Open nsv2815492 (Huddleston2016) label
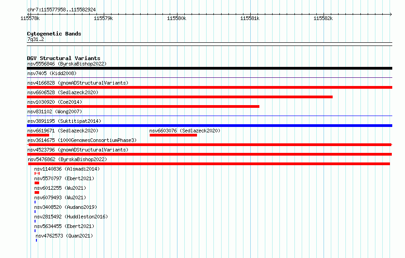The height and width of the screenshot is (258, 405). point(71,217)
